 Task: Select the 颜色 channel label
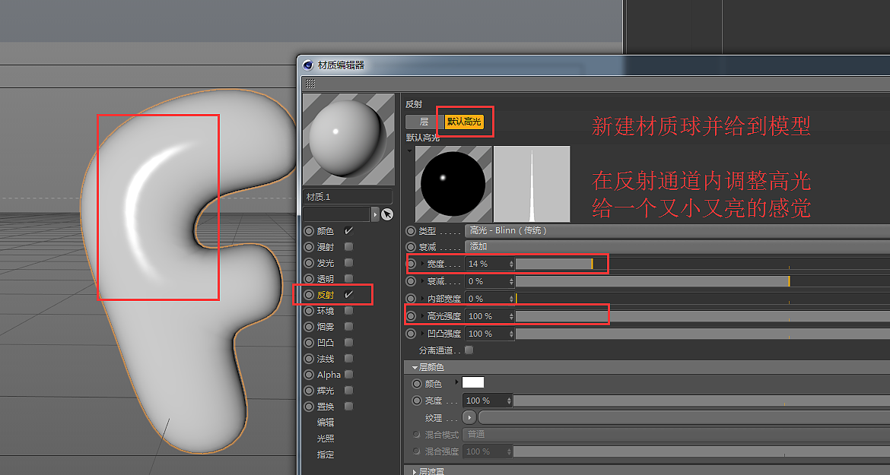[326, 231]
